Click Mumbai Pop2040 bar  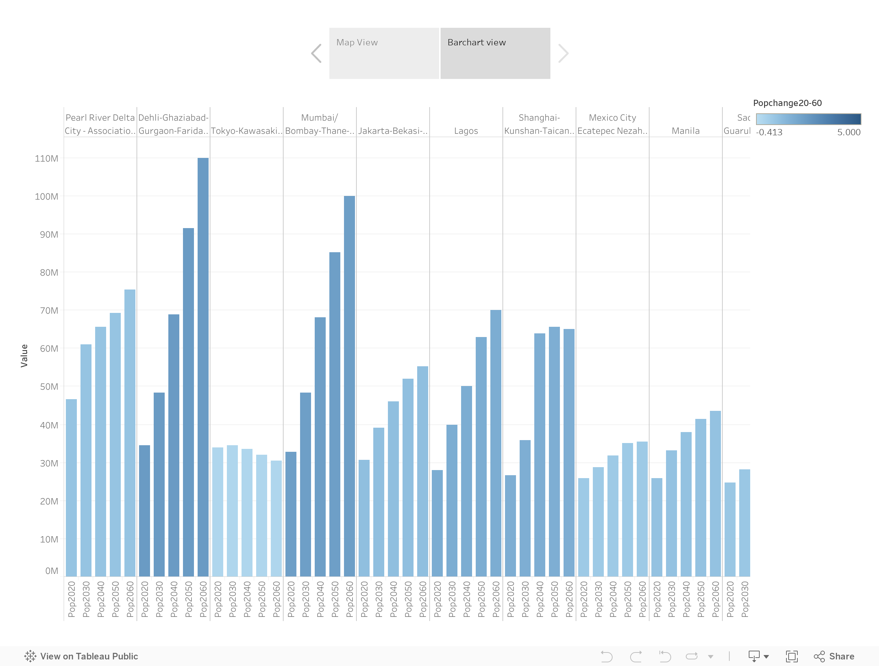point(320,447)
